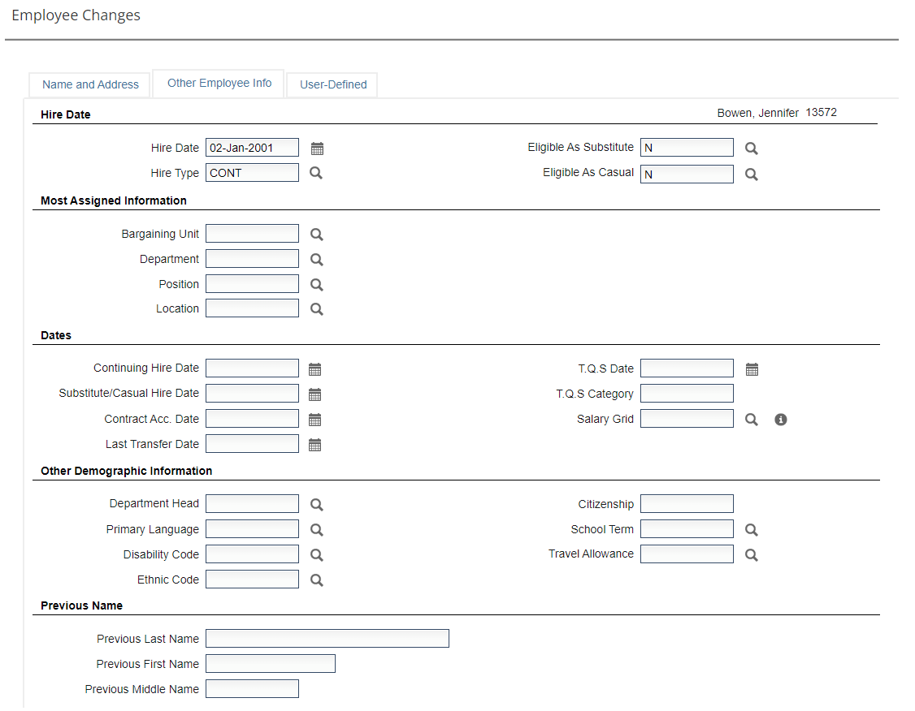
Task: Click into the T.Q.S Category field
Action: pos(687,394)
